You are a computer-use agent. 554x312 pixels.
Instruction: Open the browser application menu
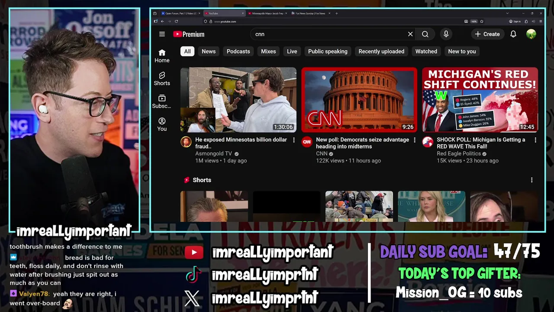[541, 21]
